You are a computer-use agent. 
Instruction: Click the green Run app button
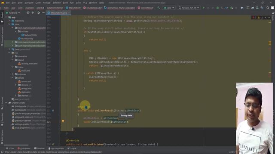click(x=203, y=8)
